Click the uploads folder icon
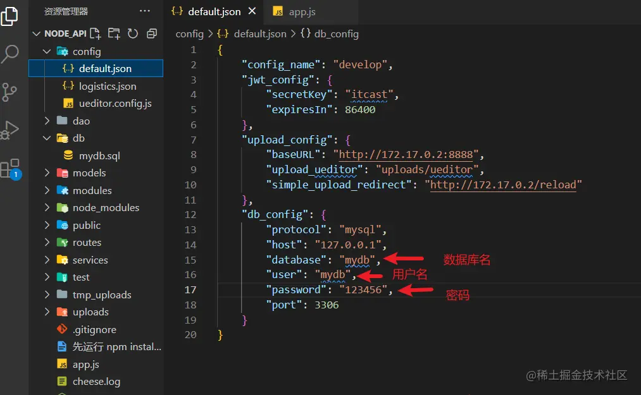This screenshot has width=641, height=395. 62,312
